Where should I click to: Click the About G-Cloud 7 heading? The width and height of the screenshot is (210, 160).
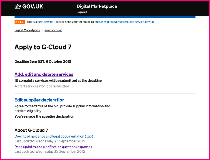(x=31, y=130)
